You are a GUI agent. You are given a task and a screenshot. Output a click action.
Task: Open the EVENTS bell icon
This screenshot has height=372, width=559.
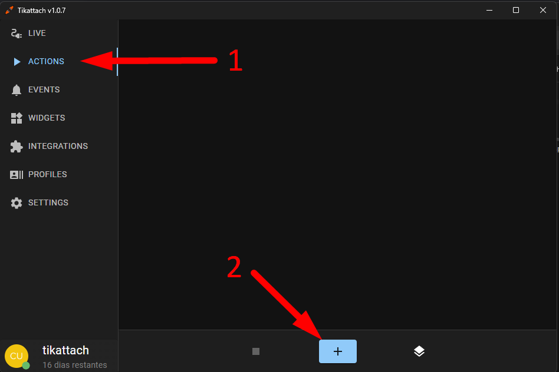tap(17, 90)
